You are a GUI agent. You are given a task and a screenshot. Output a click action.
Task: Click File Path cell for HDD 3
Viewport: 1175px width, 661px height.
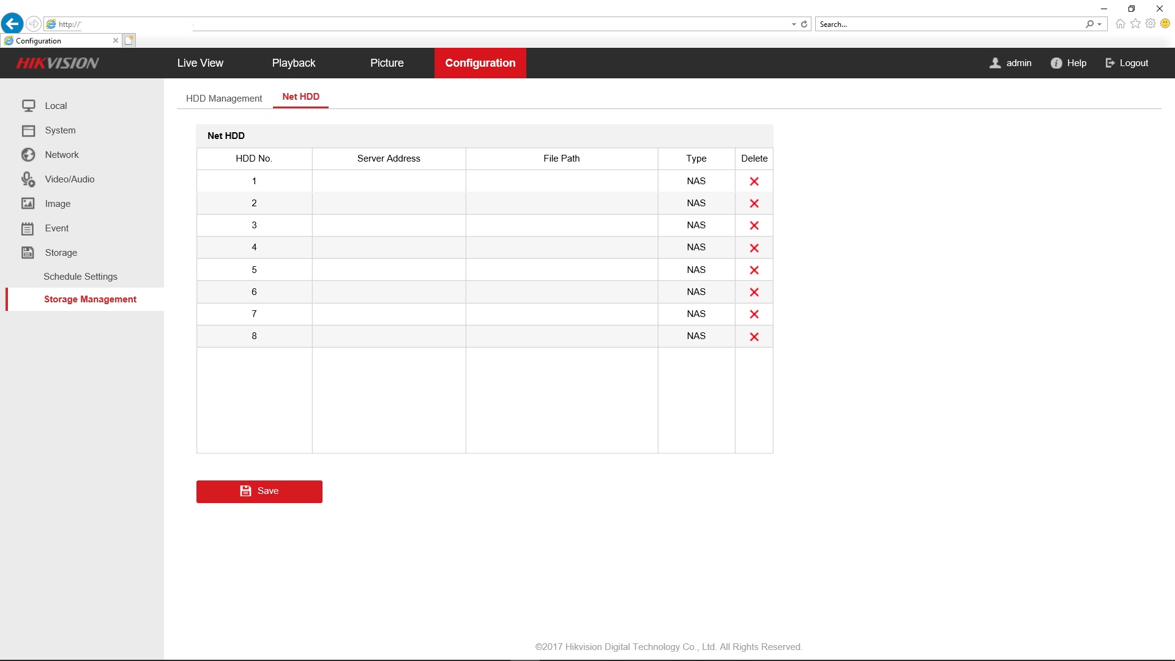click(x=561, y=225)
